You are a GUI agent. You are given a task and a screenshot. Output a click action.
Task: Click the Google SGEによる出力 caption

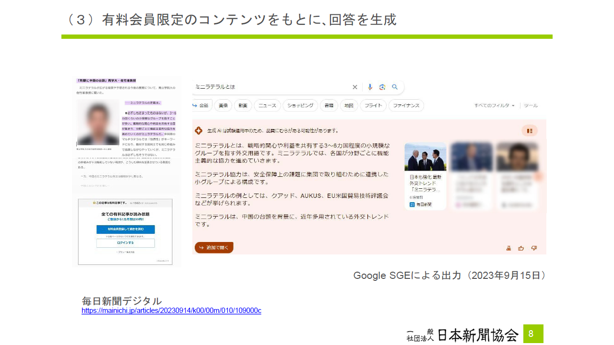click(x=449, y=276)
